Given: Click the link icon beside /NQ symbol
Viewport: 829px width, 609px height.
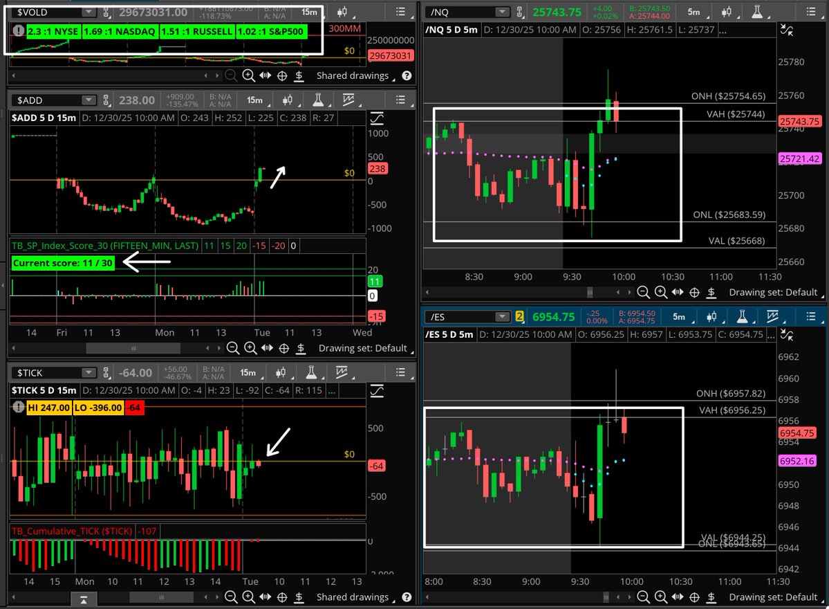Looking at the screenshot, I should point(520,12).
